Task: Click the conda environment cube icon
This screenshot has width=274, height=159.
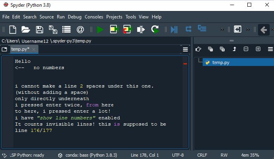Action: pos(60,155)
